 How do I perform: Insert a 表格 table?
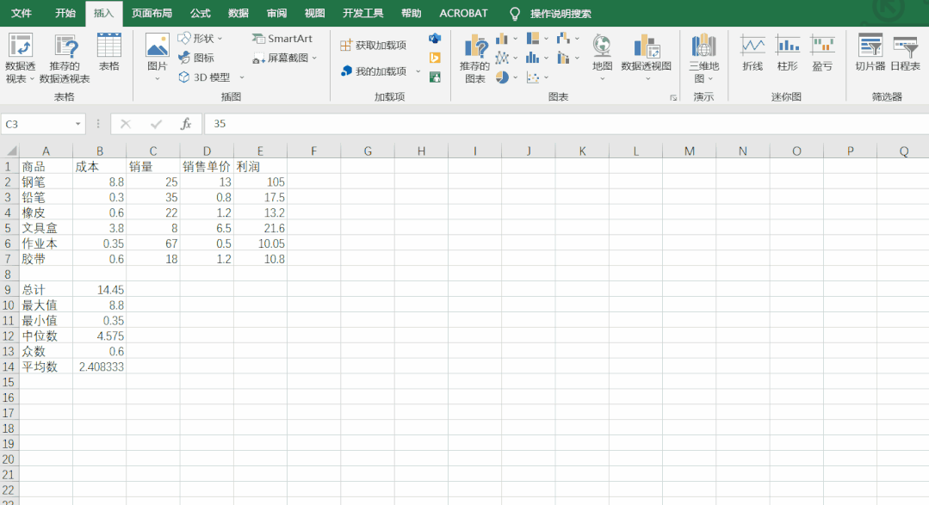coord(109,52)
